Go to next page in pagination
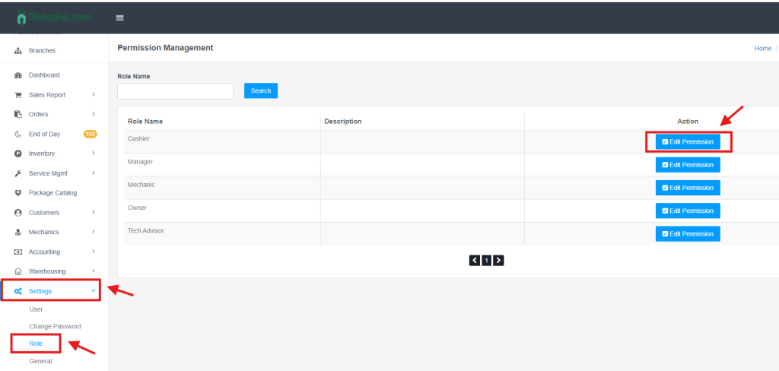This screenshot has width=779, height=371. 499,260
